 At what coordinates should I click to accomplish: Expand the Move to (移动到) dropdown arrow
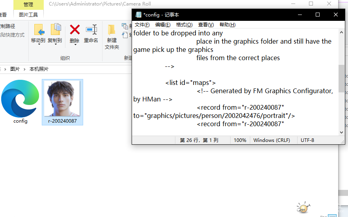click(39, 45)
